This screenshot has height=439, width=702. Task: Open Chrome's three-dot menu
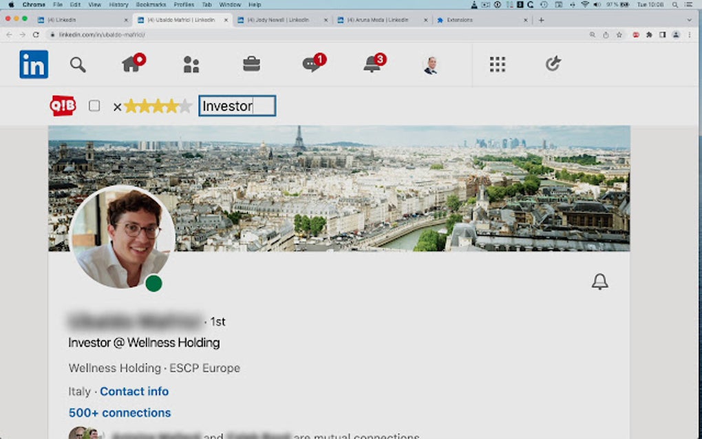click(690, 34)
